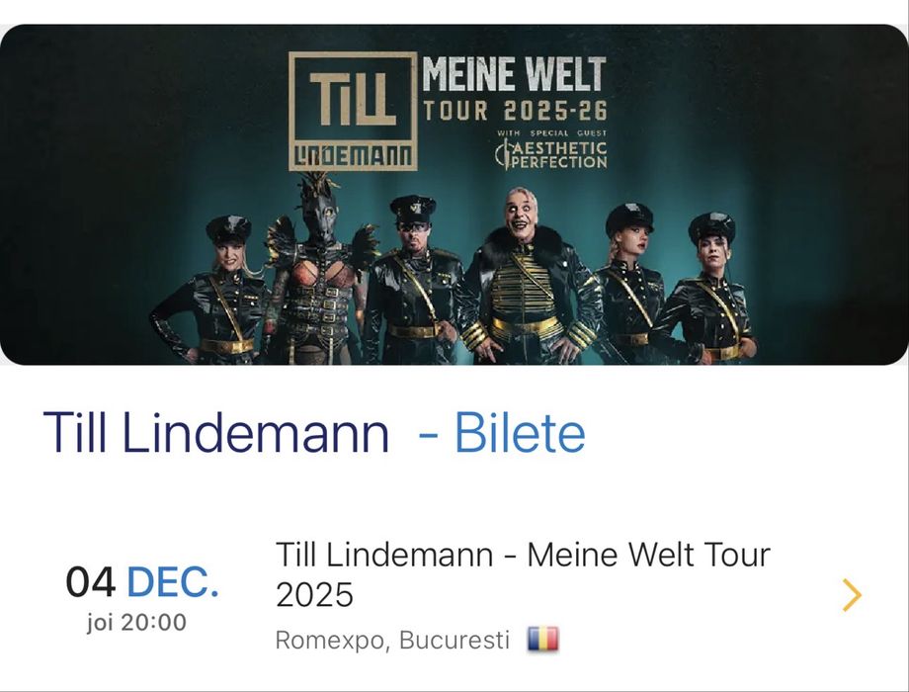Click the square Till Lindemann logo in banner
Screen dimensions: 909x692
(x=353, y=110)
